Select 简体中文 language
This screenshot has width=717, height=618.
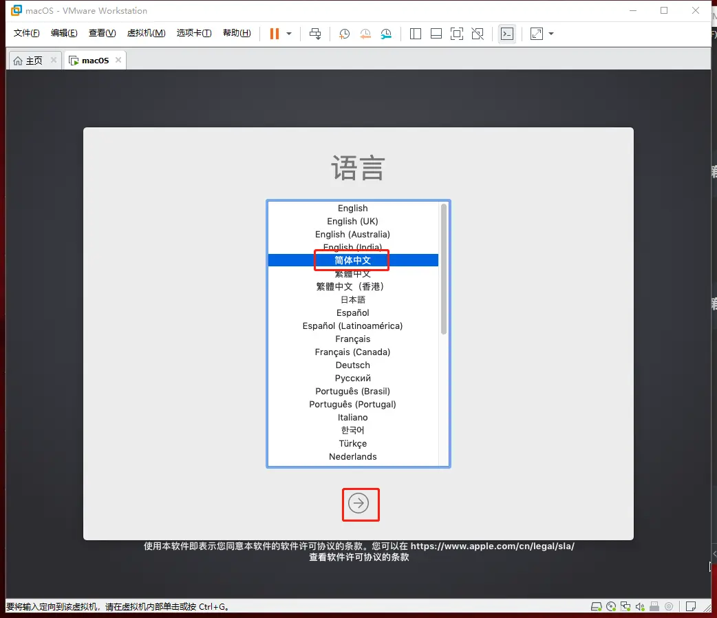click(x=352, y=260)
